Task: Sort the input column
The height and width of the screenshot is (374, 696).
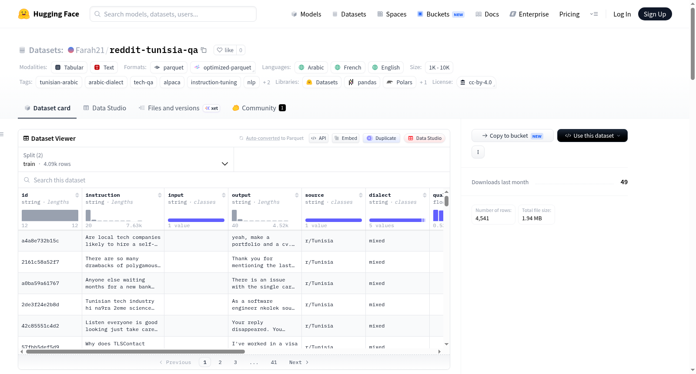Action: coord(224,195)
